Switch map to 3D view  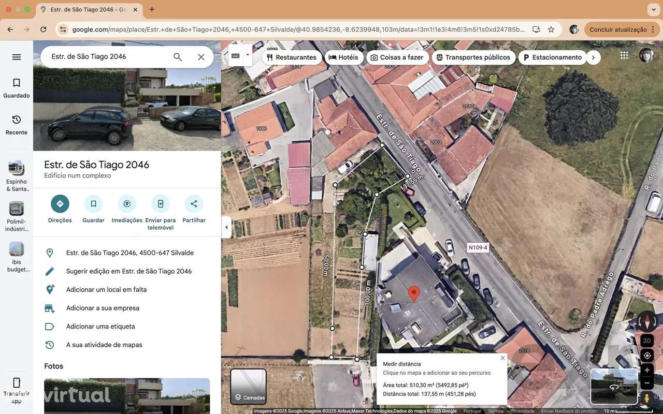click(646, 341)
